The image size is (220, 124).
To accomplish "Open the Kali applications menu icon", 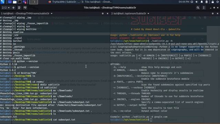I will 2,2.
